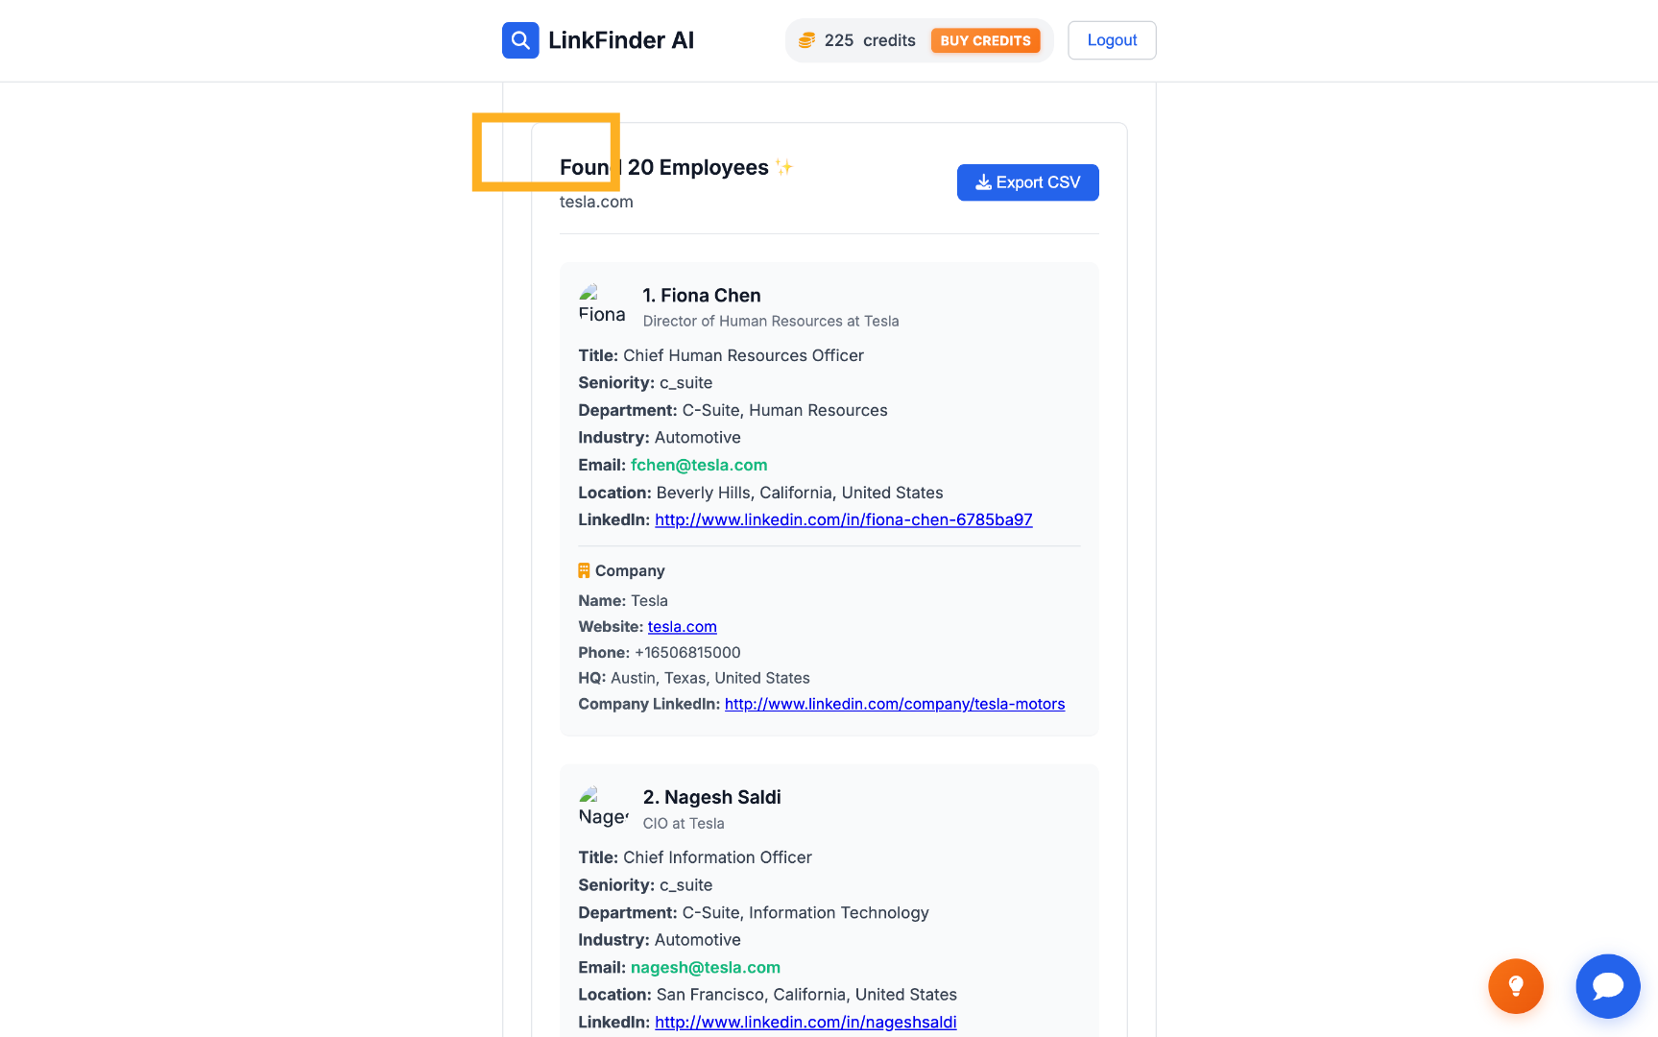The image size is (1658, 1037).
Task: Click 'San Francisco, California, United States' location
Action: pos(806,995)
